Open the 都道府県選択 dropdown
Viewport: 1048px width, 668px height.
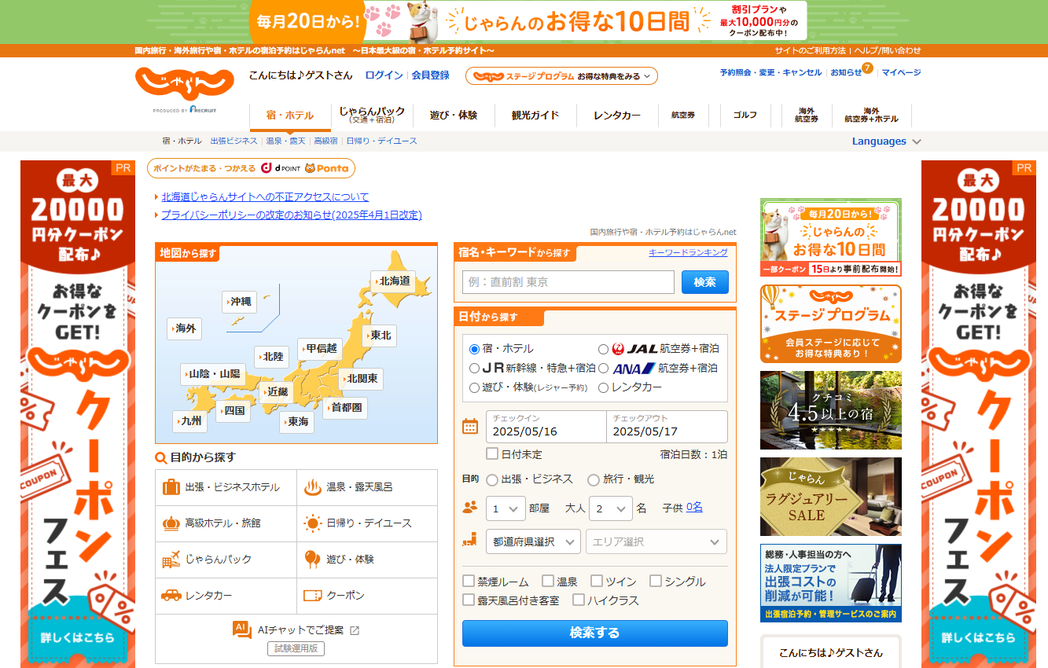534,541
